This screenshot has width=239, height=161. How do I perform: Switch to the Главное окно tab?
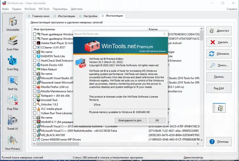tap(39, 16)
